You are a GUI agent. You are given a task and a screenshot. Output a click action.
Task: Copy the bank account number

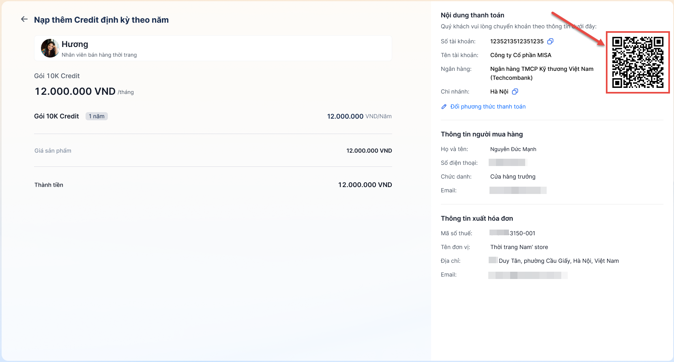[550, 41]
